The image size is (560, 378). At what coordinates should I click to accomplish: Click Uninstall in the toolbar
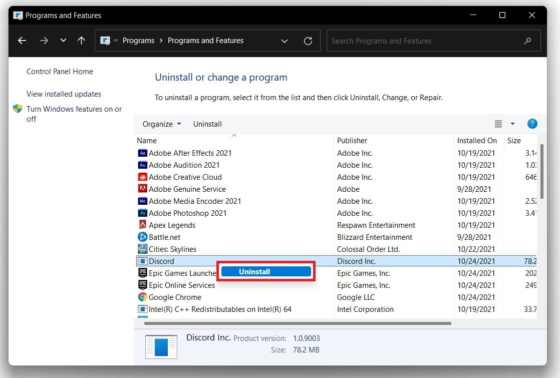coord(207,124)
